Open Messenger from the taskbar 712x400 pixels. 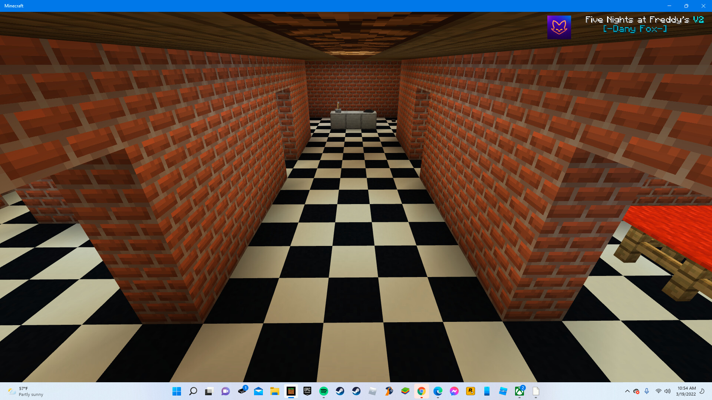click(454, 391)
